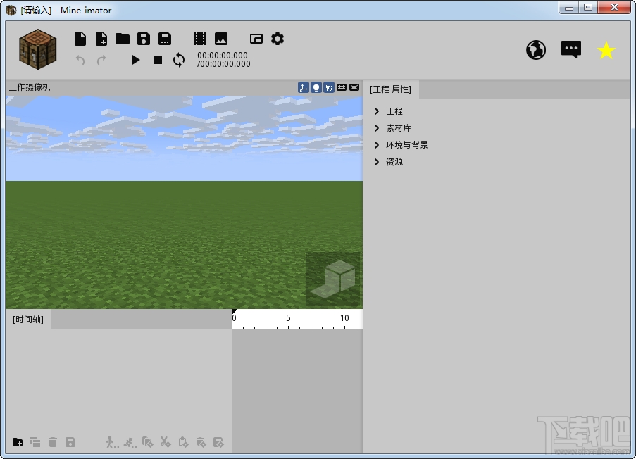Undo the last action
This screenshot has height=459, width=636.
pyautogui.click(x=80, y=60)
